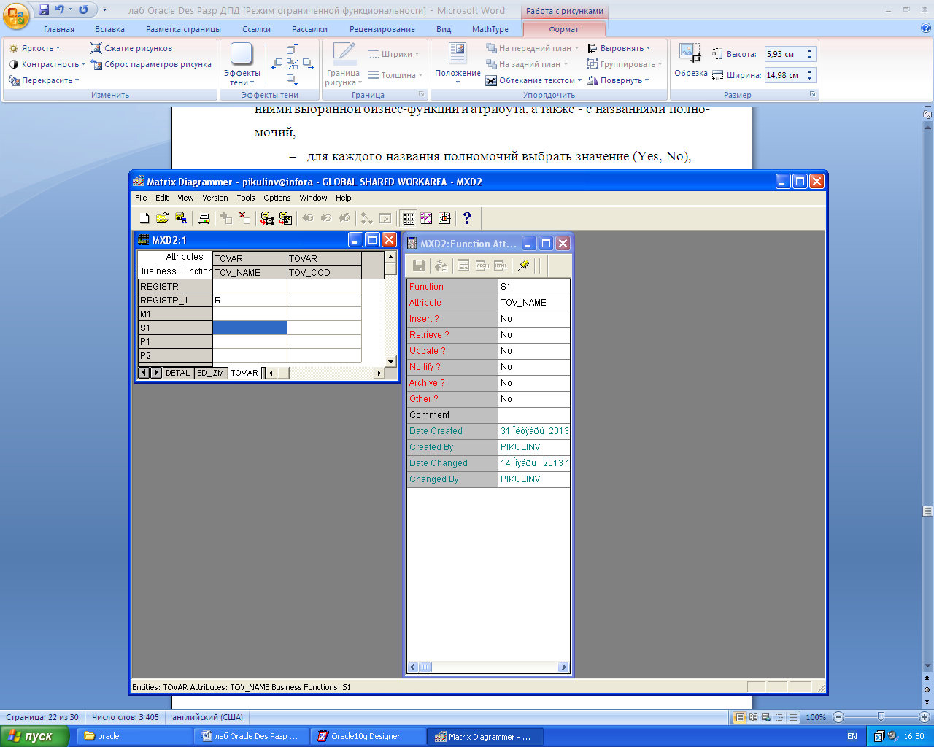
Task: Click the Пуск start button
Action: click(34, 736)
